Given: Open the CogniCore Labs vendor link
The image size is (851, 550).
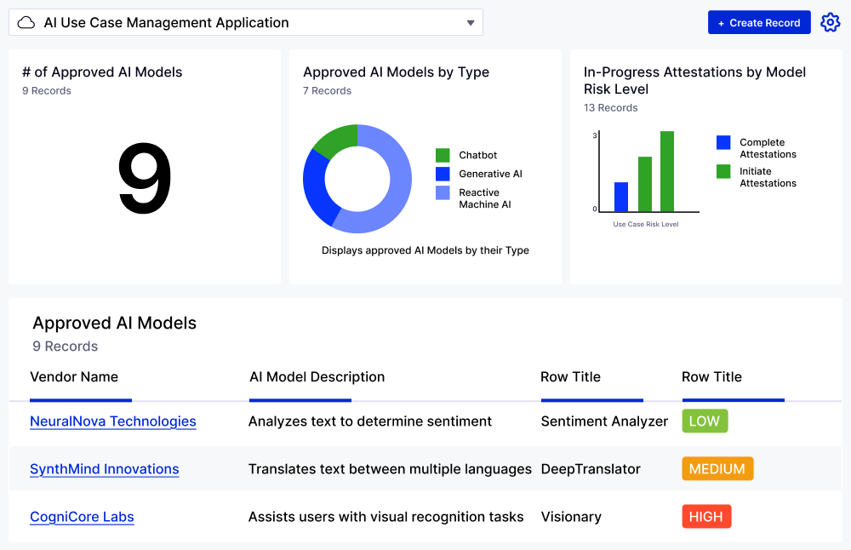Looking at the screenshot, I should coord(82,517).
